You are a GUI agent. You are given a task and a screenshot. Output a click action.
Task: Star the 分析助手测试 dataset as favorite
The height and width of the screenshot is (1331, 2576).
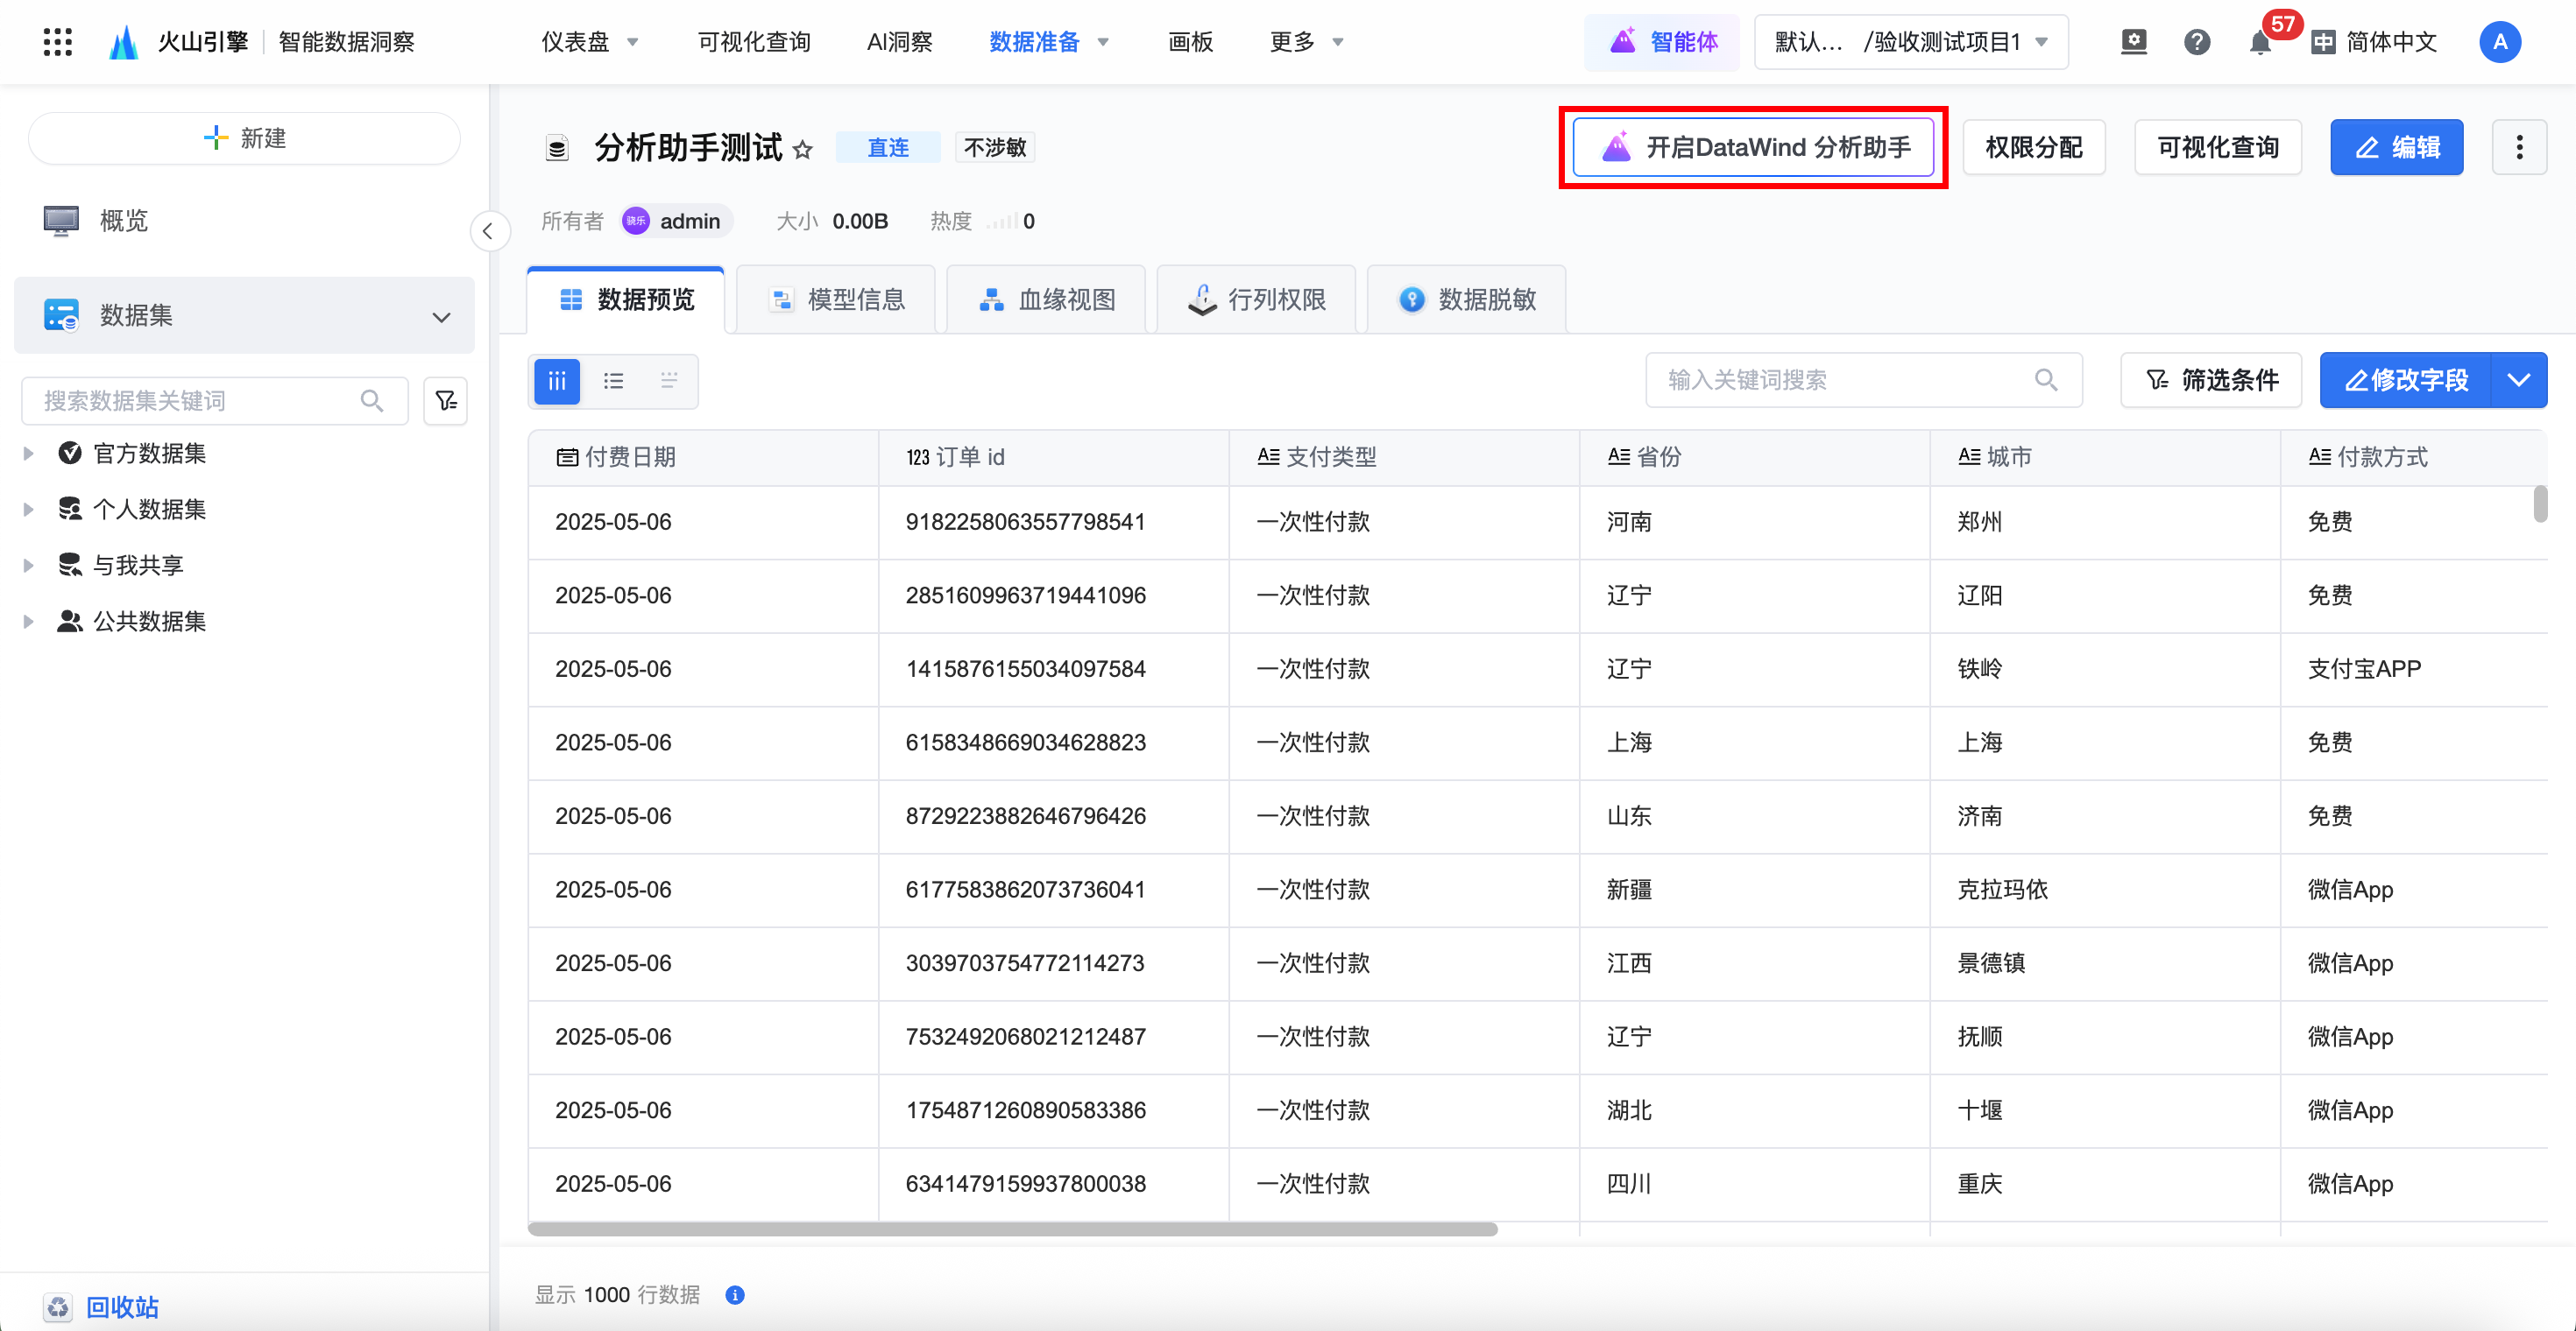click(x=802, y=150)
